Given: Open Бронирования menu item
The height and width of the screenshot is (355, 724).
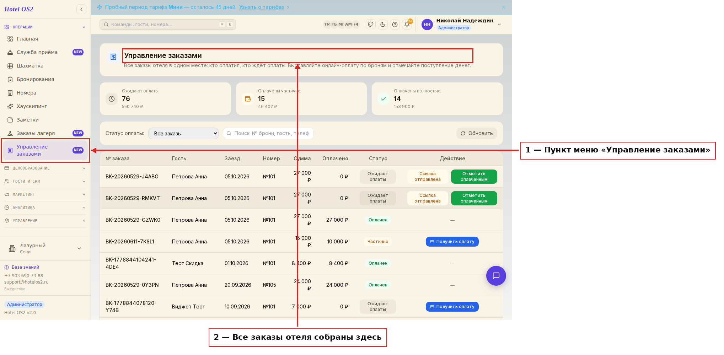Looking at the screenshot, I should [45, 79].
